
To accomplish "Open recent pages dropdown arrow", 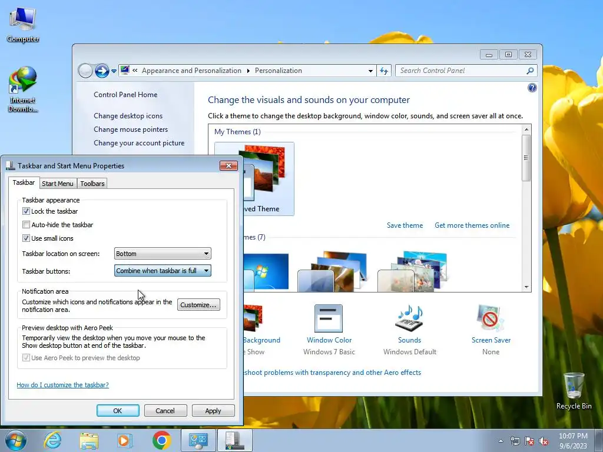I will [x=114, y=71].
